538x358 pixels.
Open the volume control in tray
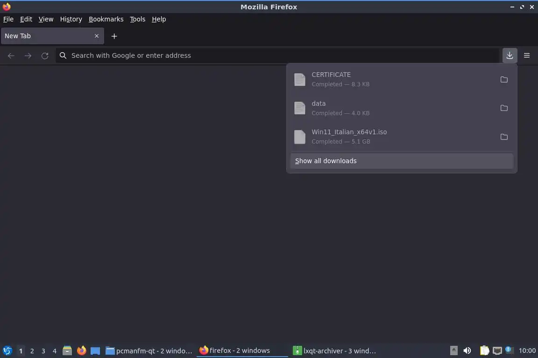[467, 351]
